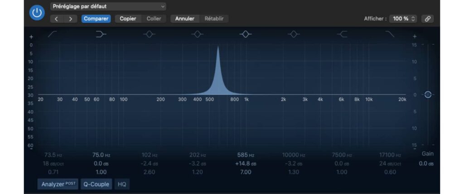This screenshot has height=194, width=464.
Task: Click the 102 Hz frequency value
Action: 150,155
